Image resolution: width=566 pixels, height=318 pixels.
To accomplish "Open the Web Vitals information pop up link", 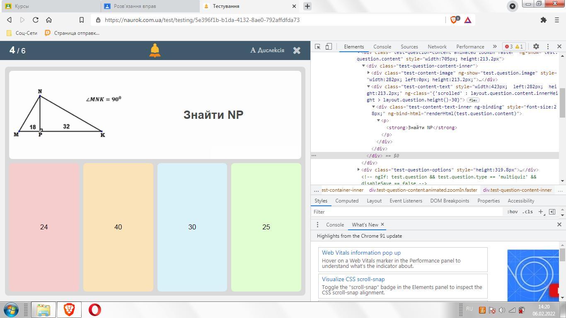I will coord(361,253).
